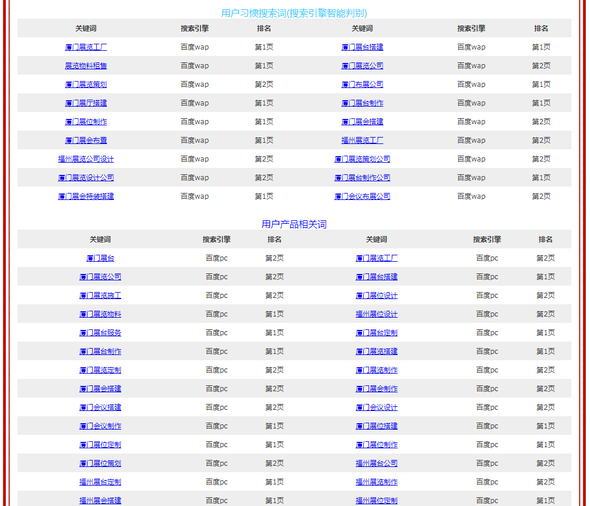Select the 厦门展览施工 link
This screenshot has width=590, height=506.
click(100, 296)
